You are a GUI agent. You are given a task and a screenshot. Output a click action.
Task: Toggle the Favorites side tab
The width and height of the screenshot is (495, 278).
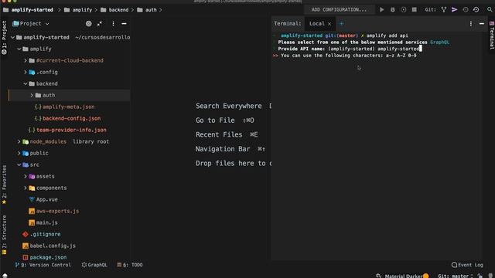4,185
